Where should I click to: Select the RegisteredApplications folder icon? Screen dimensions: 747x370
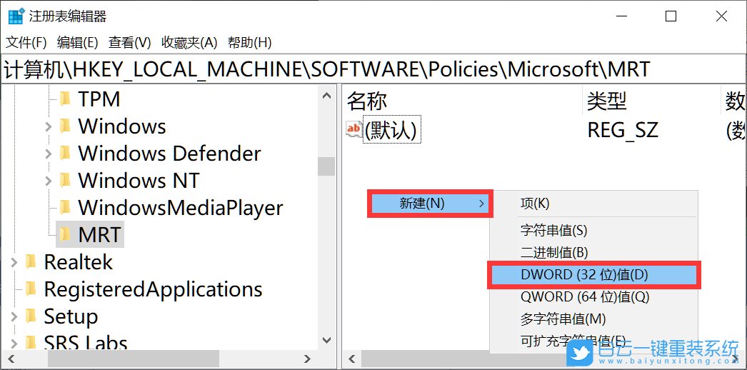tap(31, 289)
